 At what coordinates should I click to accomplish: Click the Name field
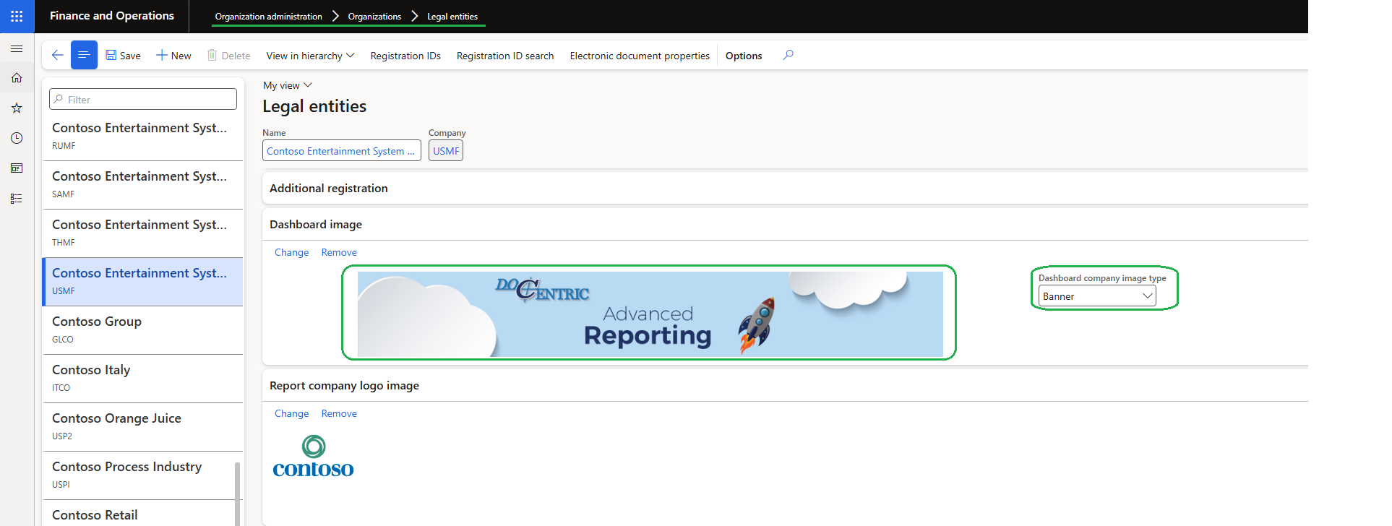click(x=341, y=150)
